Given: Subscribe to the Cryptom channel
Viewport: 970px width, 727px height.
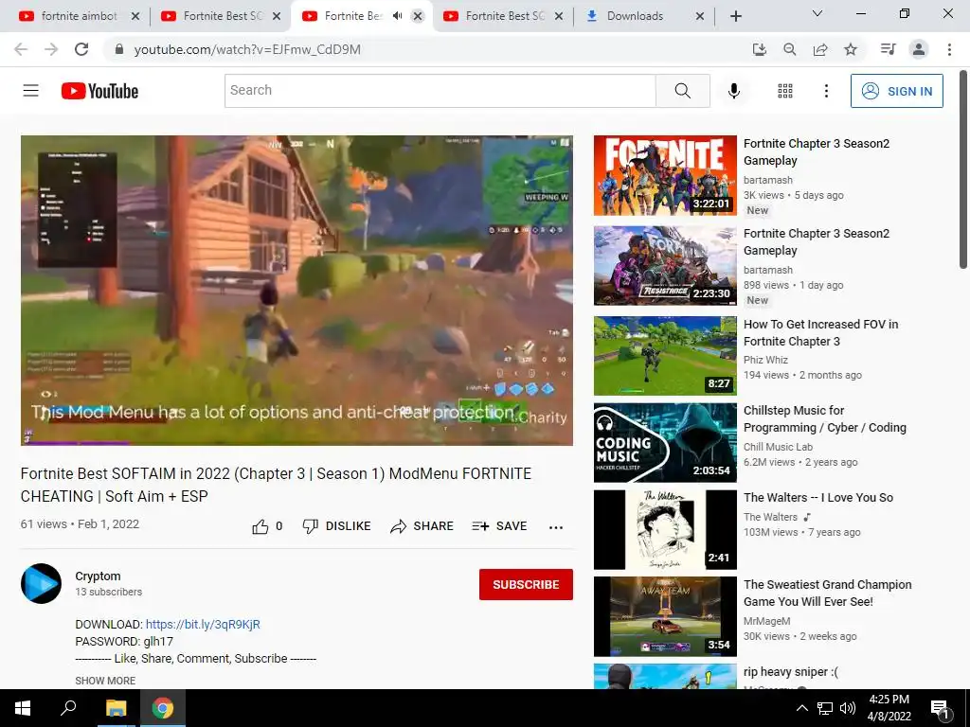Looking at the screenshot, I should pyautogui.click(x=526, y=584).
